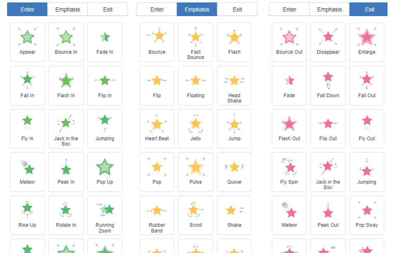
Task: Pick the Fade In entrance effect
Action: pyautogui.click(x=105, y=42)
